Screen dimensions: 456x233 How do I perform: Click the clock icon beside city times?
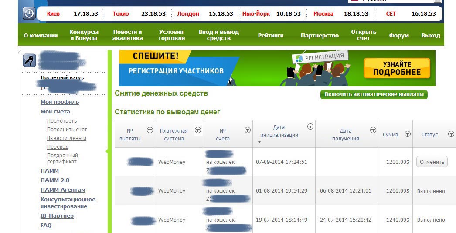29,13
